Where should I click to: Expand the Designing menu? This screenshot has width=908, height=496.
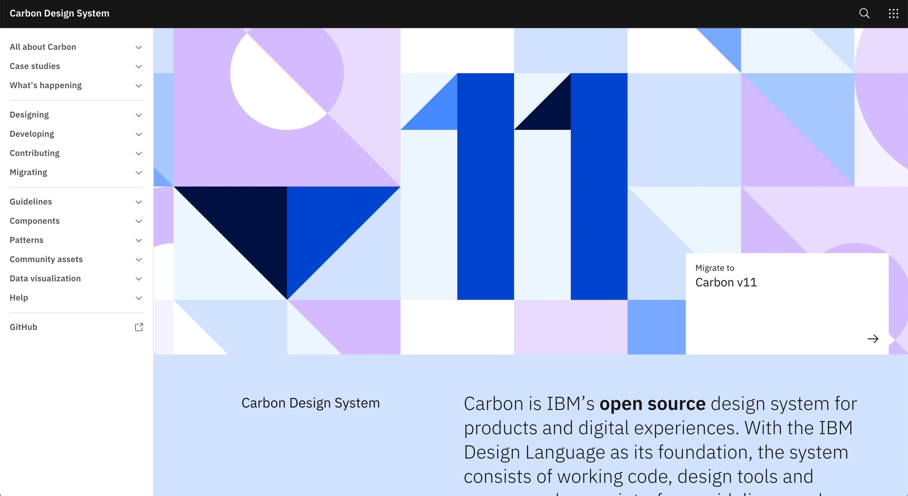point(29,115)
